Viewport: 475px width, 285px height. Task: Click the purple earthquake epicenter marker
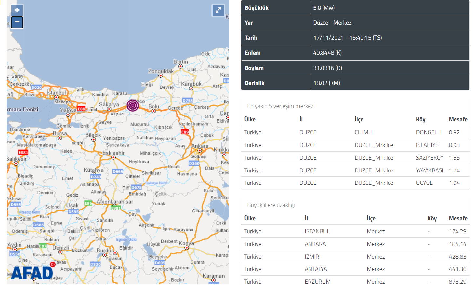[x=133, y=105]
